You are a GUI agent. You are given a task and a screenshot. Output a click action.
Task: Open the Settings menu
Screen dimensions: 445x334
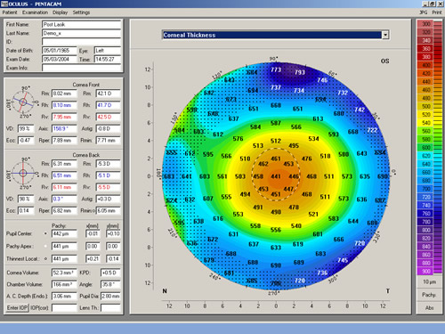[x=81, y=12]
